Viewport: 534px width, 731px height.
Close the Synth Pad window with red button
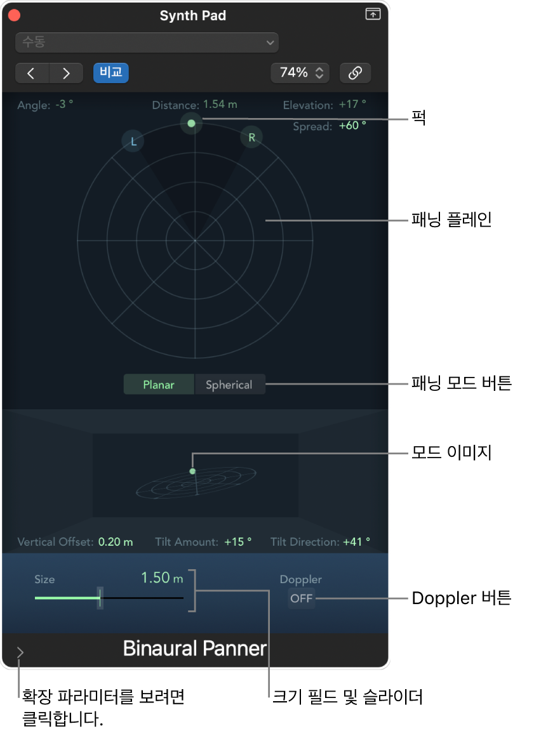[15, 15]
